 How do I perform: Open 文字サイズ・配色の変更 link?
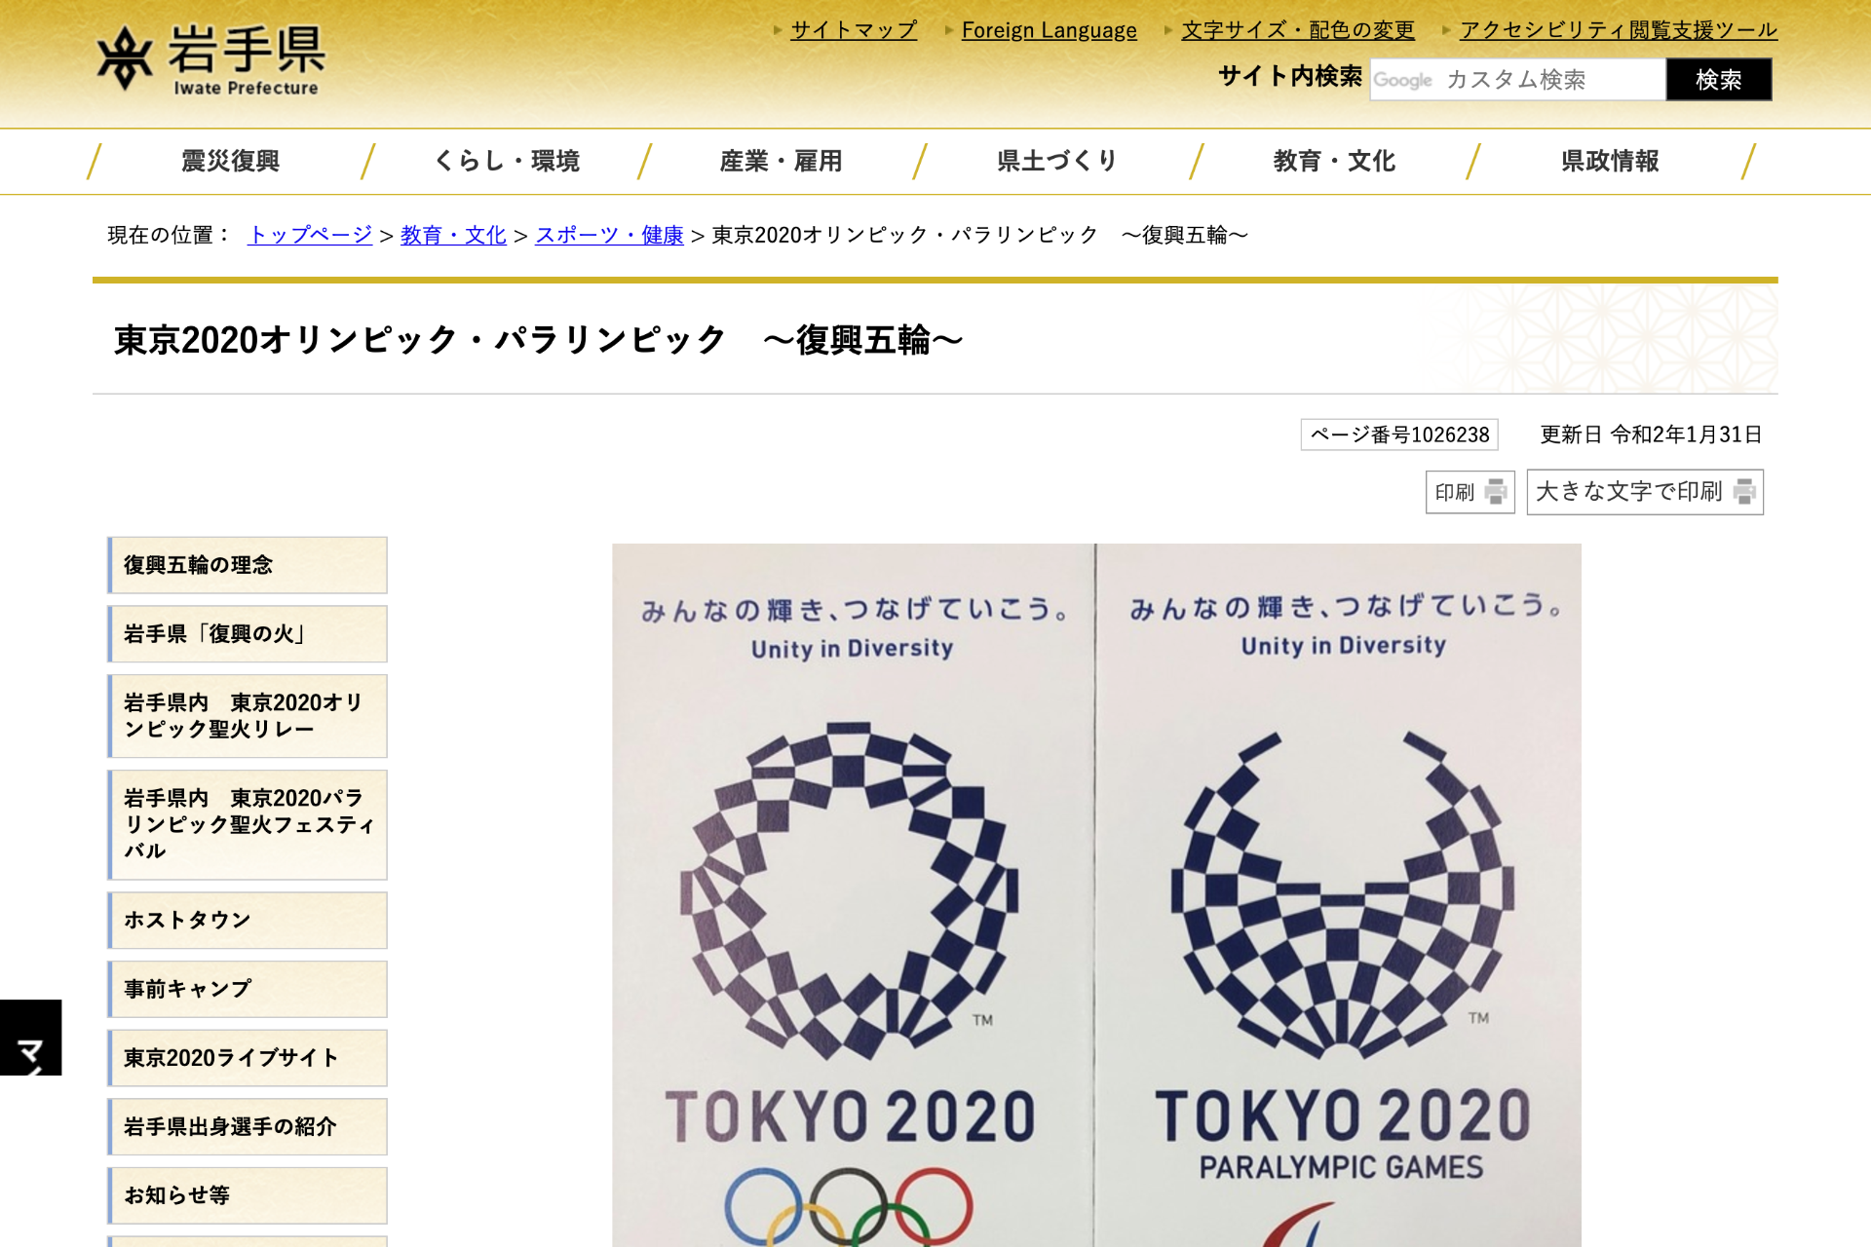click(1298, 30)
